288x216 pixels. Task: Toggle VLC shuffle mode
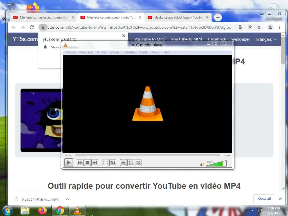point(138,163)
